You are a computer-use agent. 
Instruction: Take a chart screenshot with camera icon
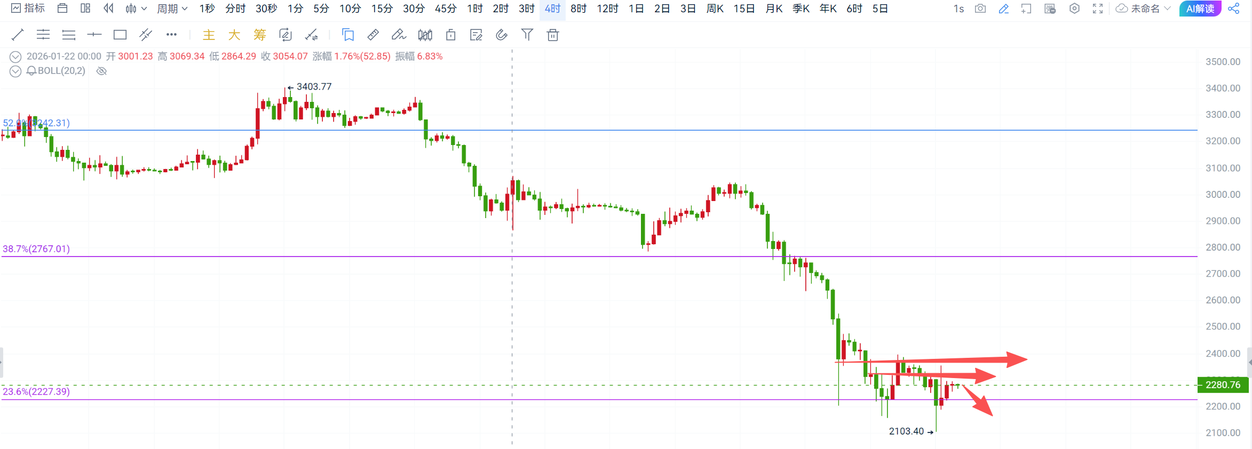click(x=980, y=9)
